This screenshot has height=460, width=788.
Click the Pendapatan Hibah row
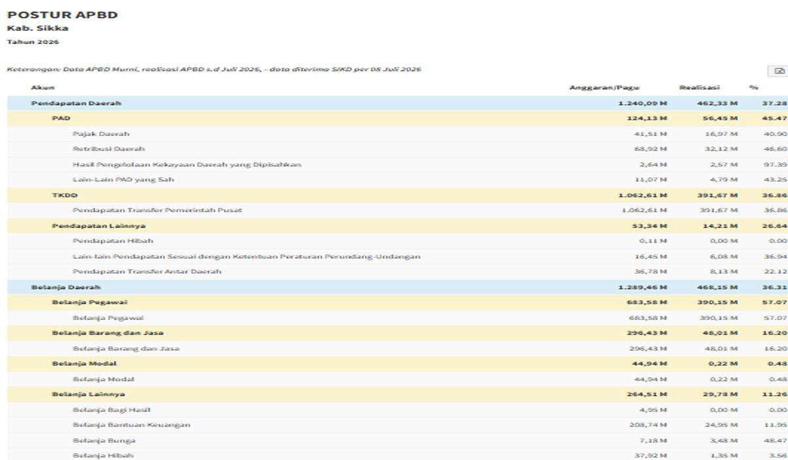[x=398, y=241]
